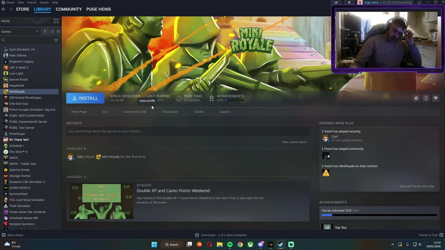445x250 pixels.
Task: Open the Guides link
Action: (x=199, y=112)
